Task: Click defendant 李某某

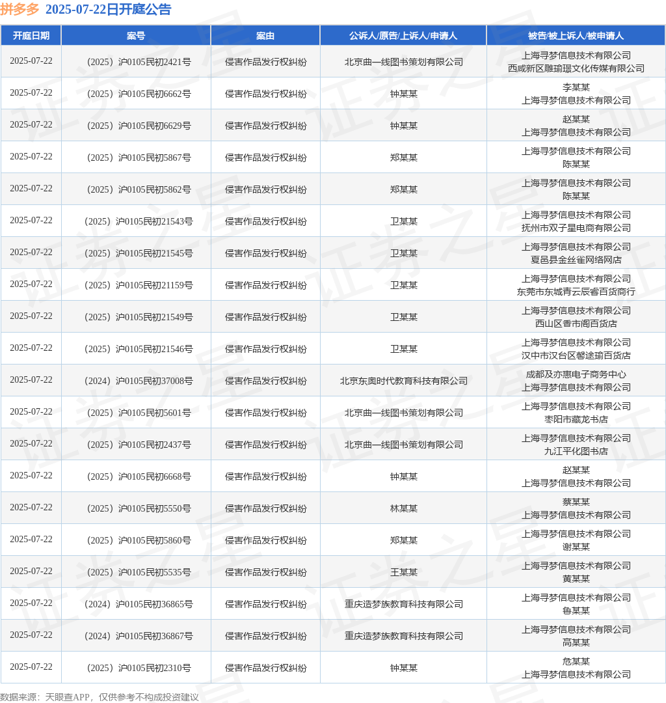Action: point(576,87)
